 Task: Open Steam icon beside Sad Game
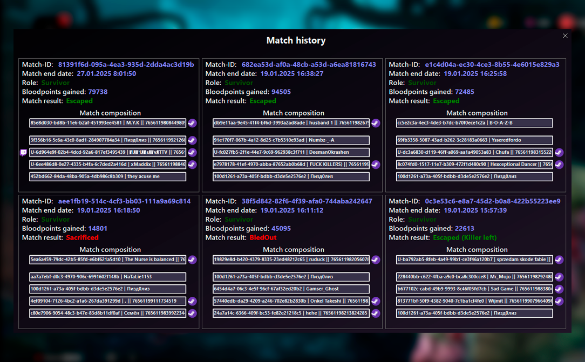[x=559, y=289]
